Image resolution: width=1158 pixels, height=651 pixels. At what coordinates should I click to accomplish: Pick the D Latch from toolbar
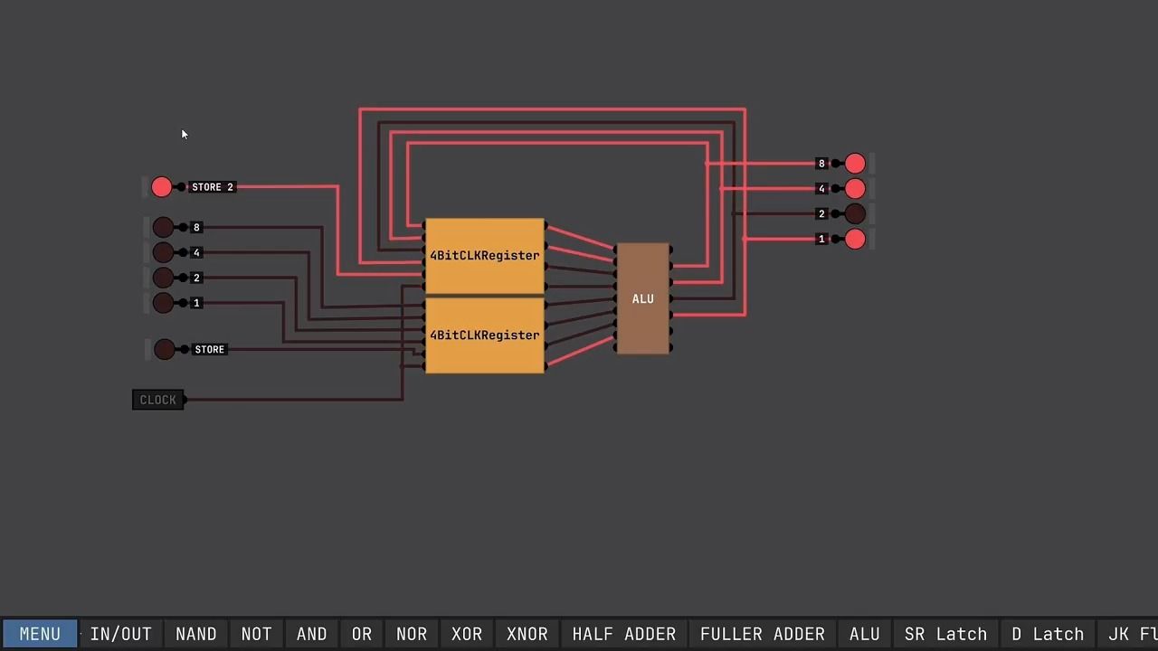point(1048,634)
